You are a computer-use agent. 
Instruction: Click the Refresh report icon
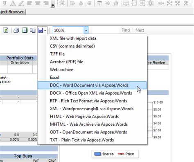tap(6, 30)
